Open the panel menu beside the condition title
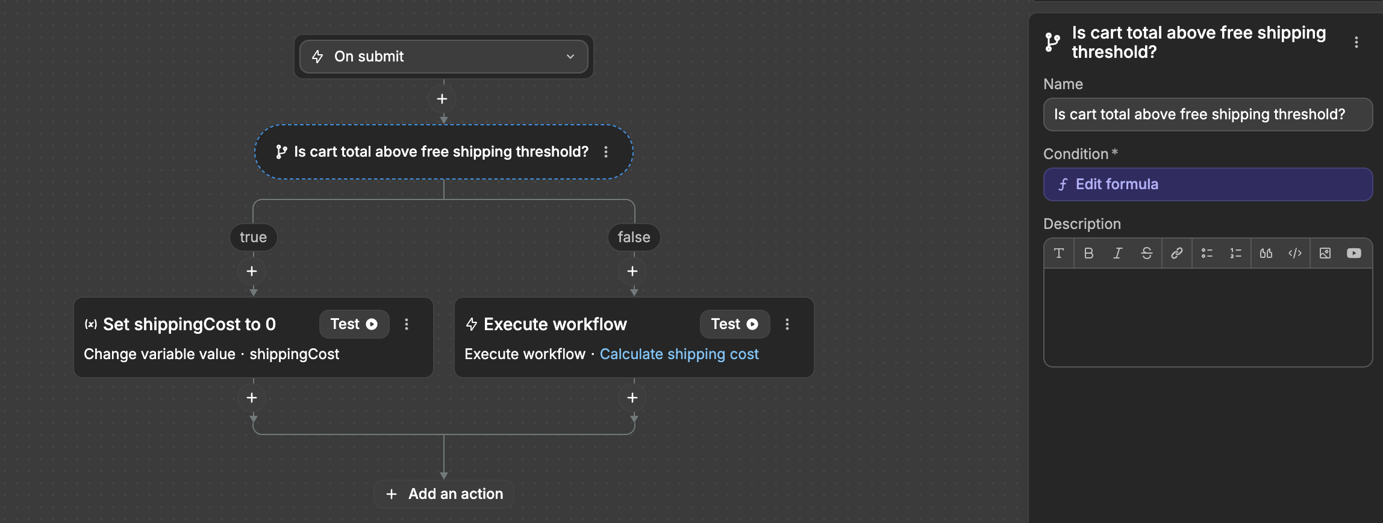The width and height of the screenshot is (1383, 523). [x=1356, y=42]
